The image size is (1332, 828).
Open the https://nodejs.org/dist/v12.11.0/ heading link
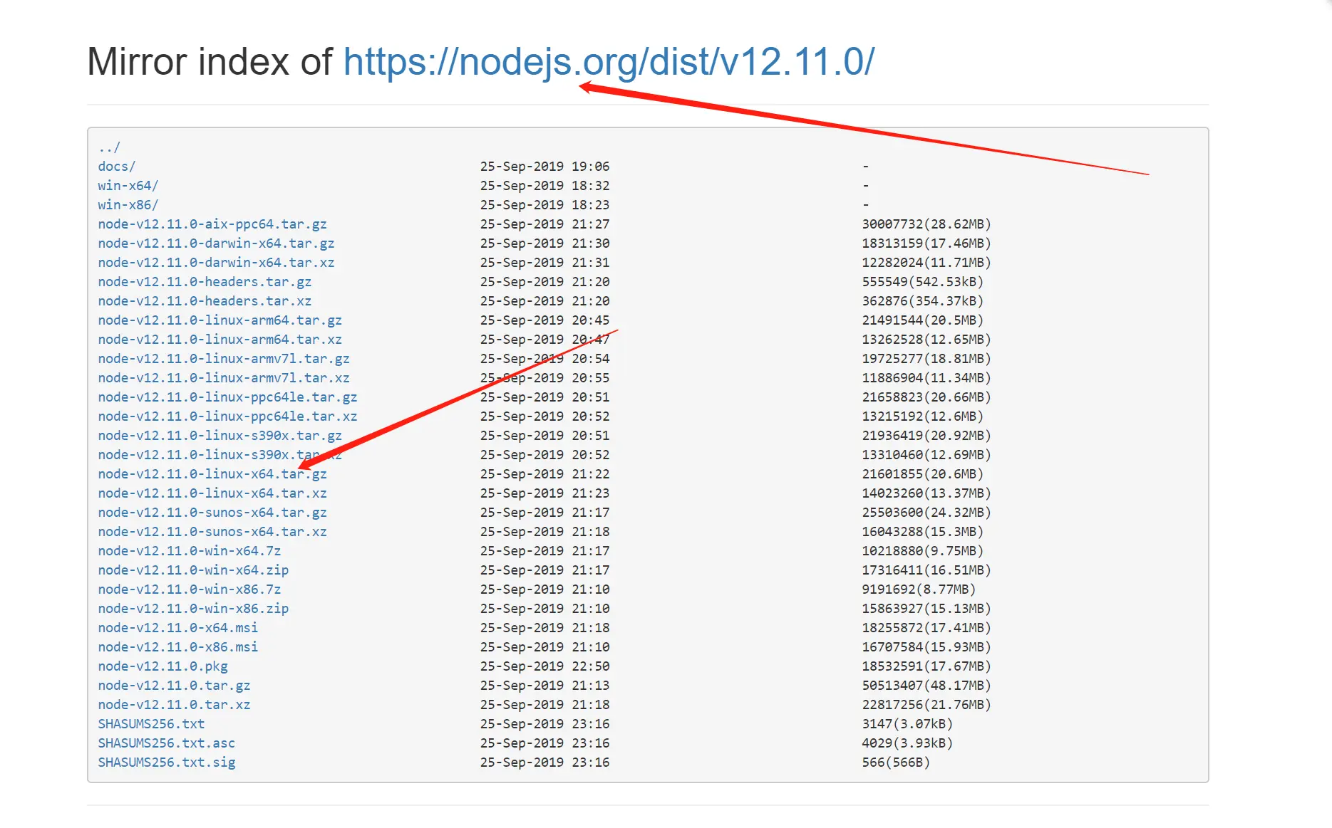(x=609, y=62)
